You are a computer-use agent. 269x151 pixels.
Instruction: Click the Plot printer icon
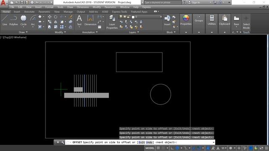point(32,3)
